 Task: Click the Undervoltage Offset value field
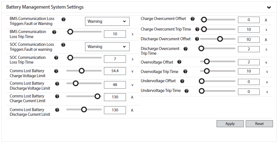click(x=249, y=82)
